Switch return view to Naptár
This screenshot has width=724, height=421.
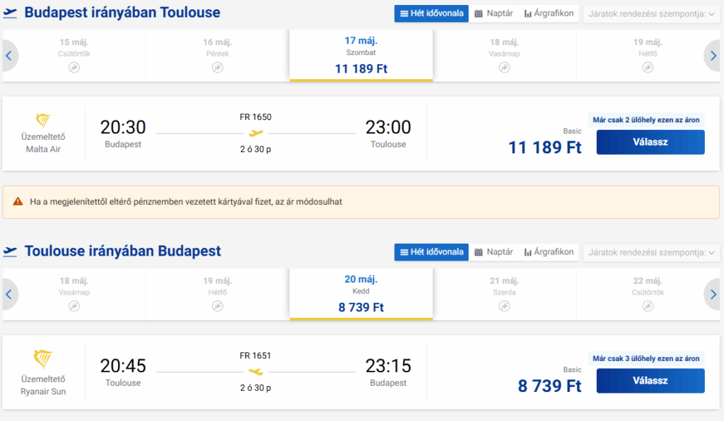click(x=494, y=252)
